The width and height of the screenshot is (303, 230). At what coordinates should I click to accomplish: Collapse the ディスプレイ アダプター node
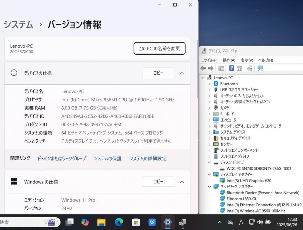(x=209, y=174)
